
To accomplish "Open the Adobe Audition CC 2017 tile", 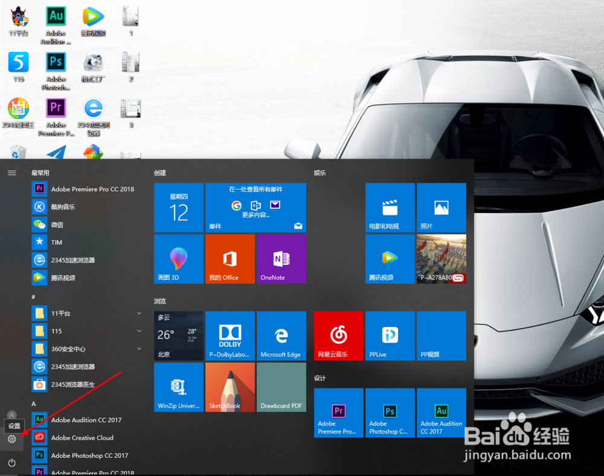I will pos(442,413).
